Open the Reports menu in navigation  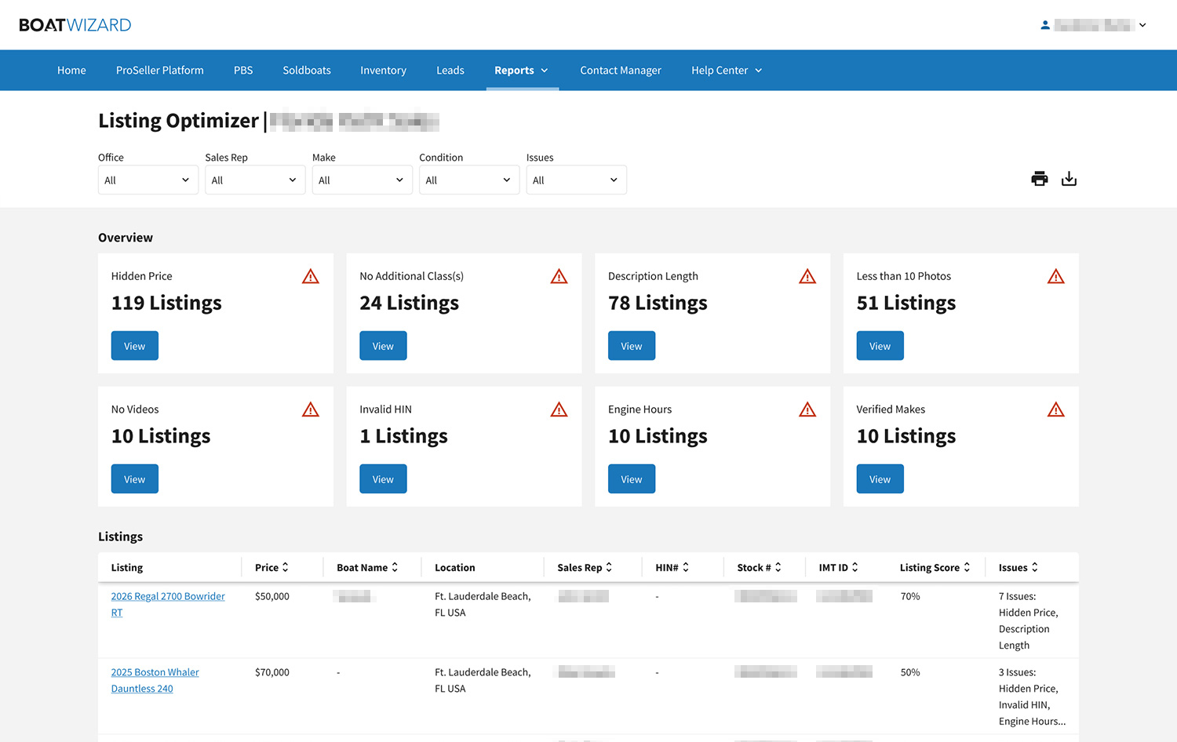pyautogui.click(x=521, y=71)
